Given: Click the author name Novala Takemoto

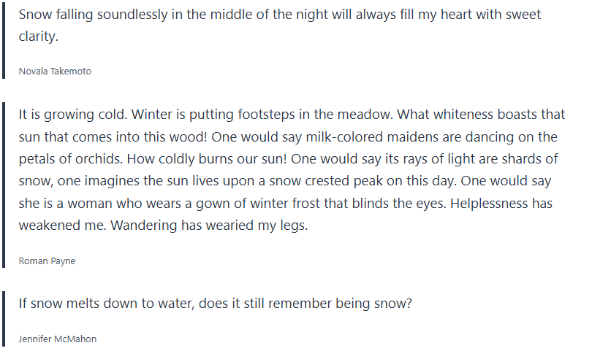Looking at the screenshot, I should point(55,72).
